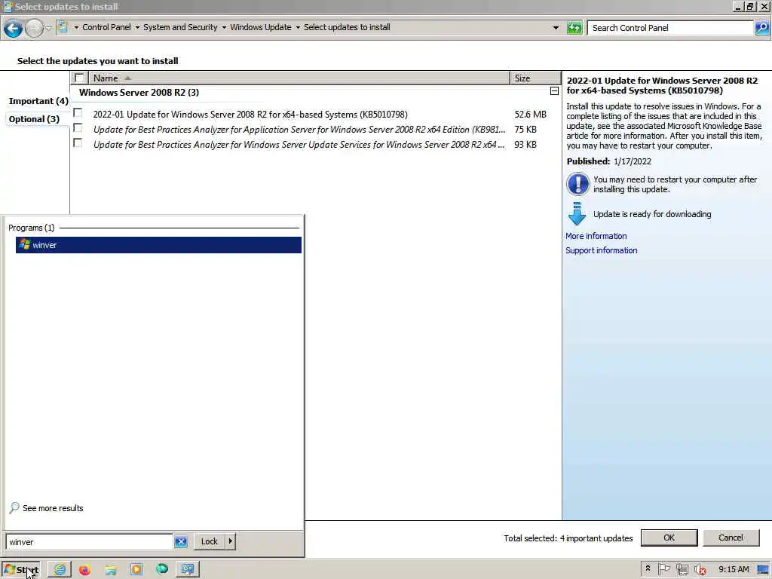Click the Windows Server 2008 R2 (3) group header

click(x=139, y=93)
